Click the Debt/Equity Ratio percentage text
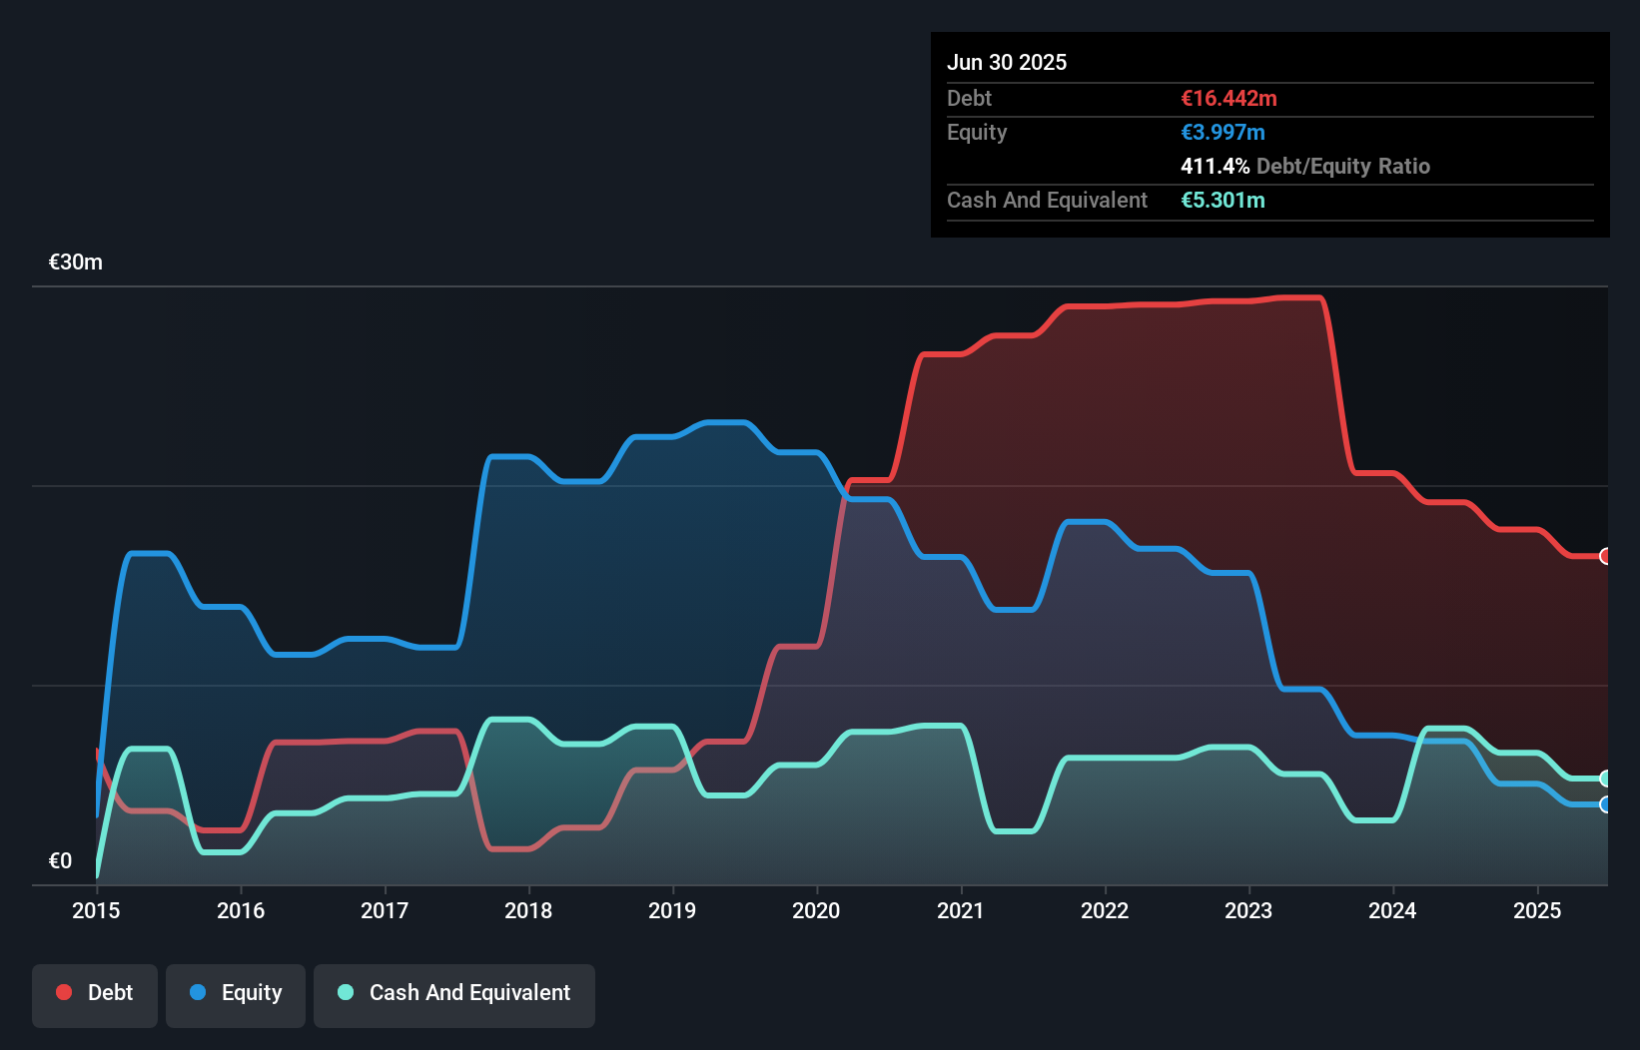This screenshot has width=1640, height=1050. (1215, 167)
